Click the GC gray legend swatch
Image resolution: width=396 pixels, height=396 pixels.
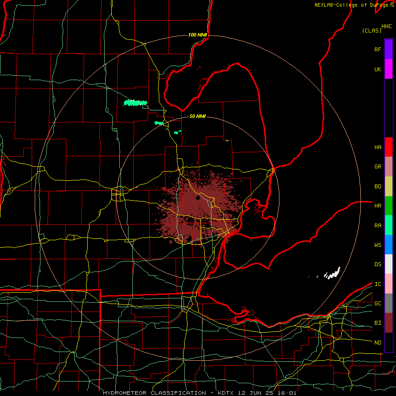coord(389,303)
